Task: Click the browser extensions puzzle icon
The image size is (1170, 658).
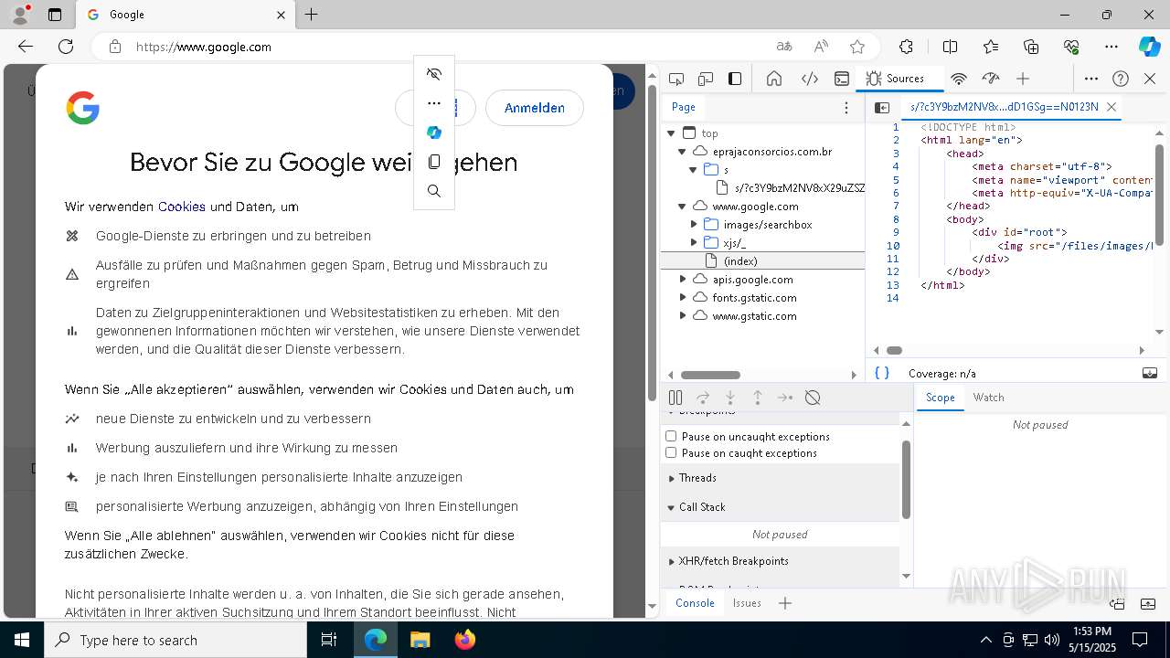Action: [x=906, y=47]
